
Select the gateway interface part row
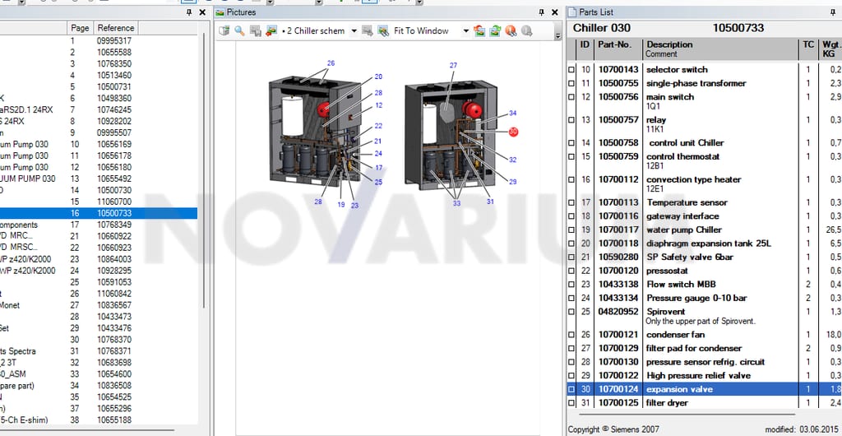[x=705, y=216]
